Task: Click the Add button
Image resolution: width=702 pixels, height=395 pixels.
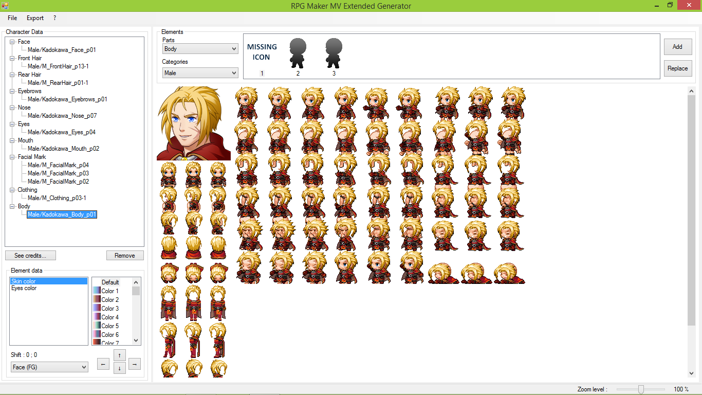Action: [x=678, y=47]
